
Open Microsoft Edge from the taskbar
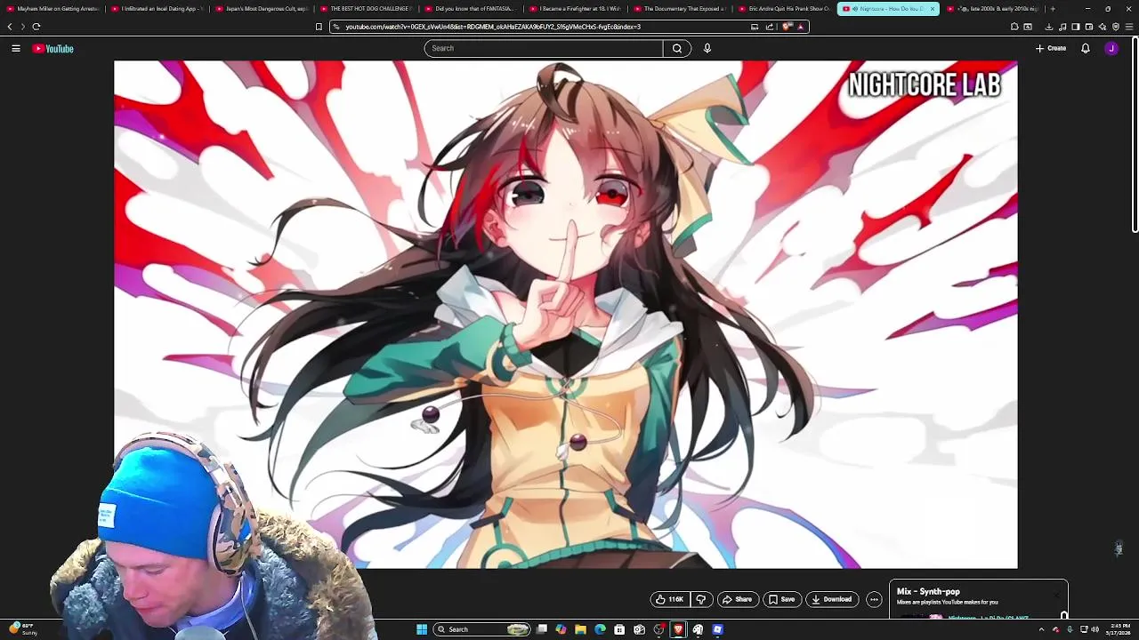click(x=600, y=629)
